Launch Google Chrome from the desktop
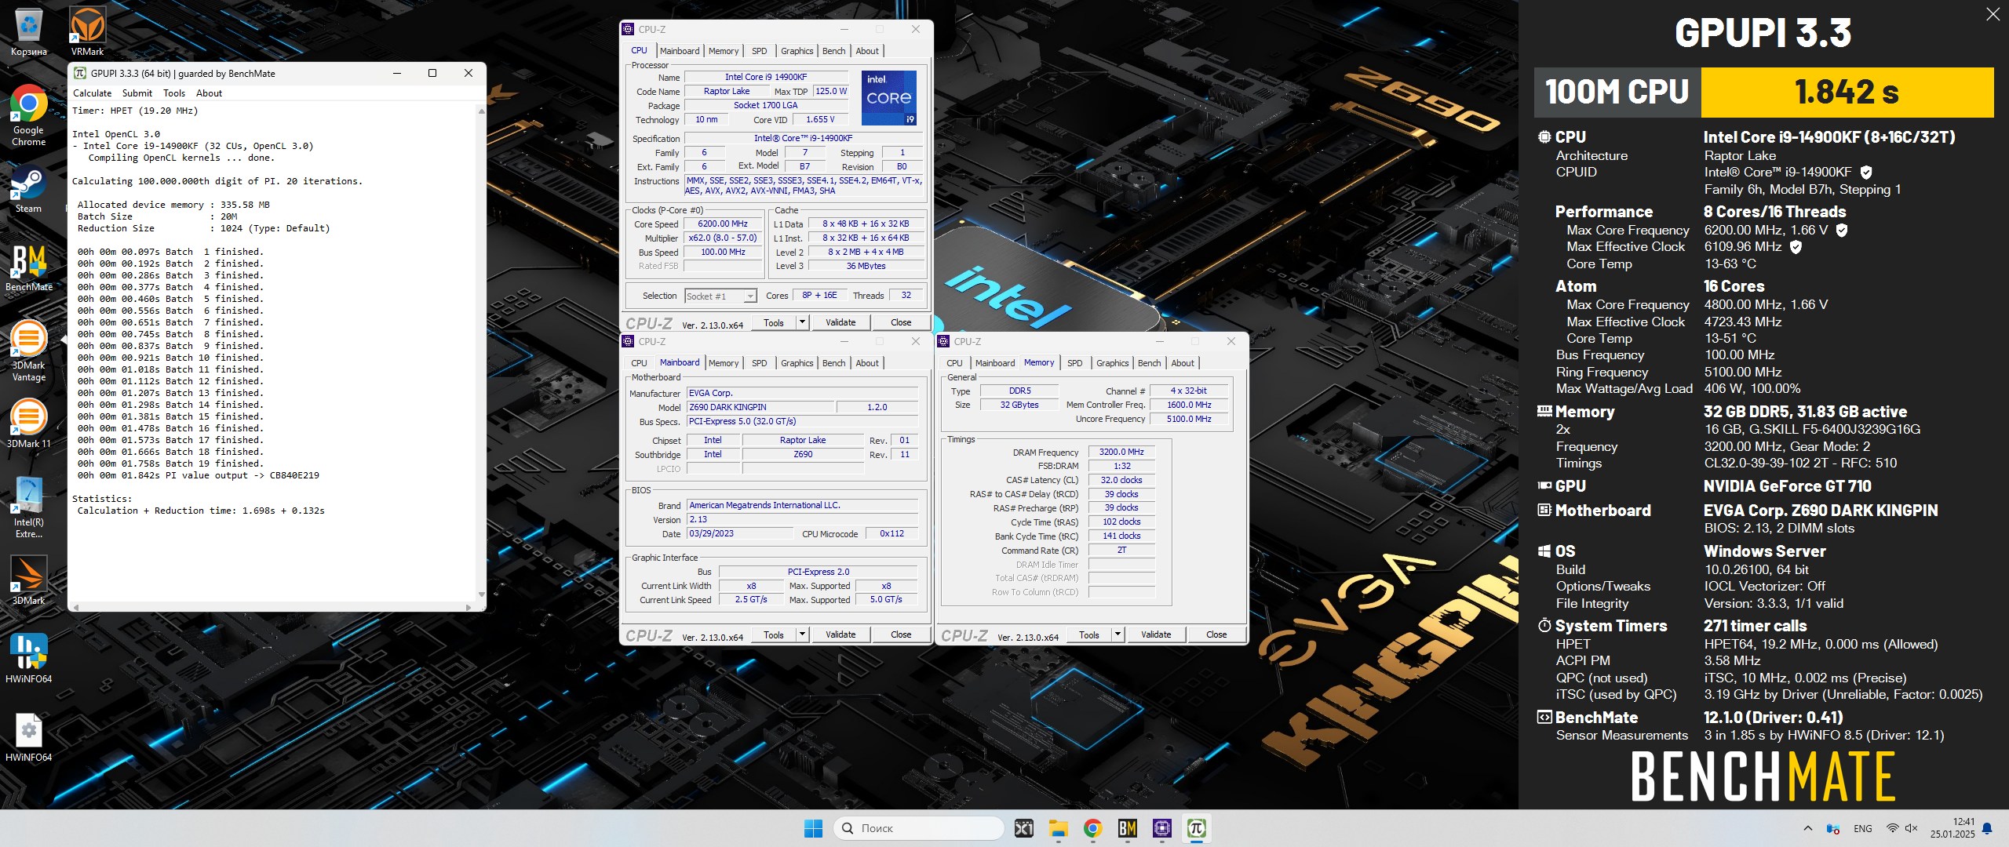Viewport: 2009px width, 847px height. pyautogui.click(x=28, y=115)
